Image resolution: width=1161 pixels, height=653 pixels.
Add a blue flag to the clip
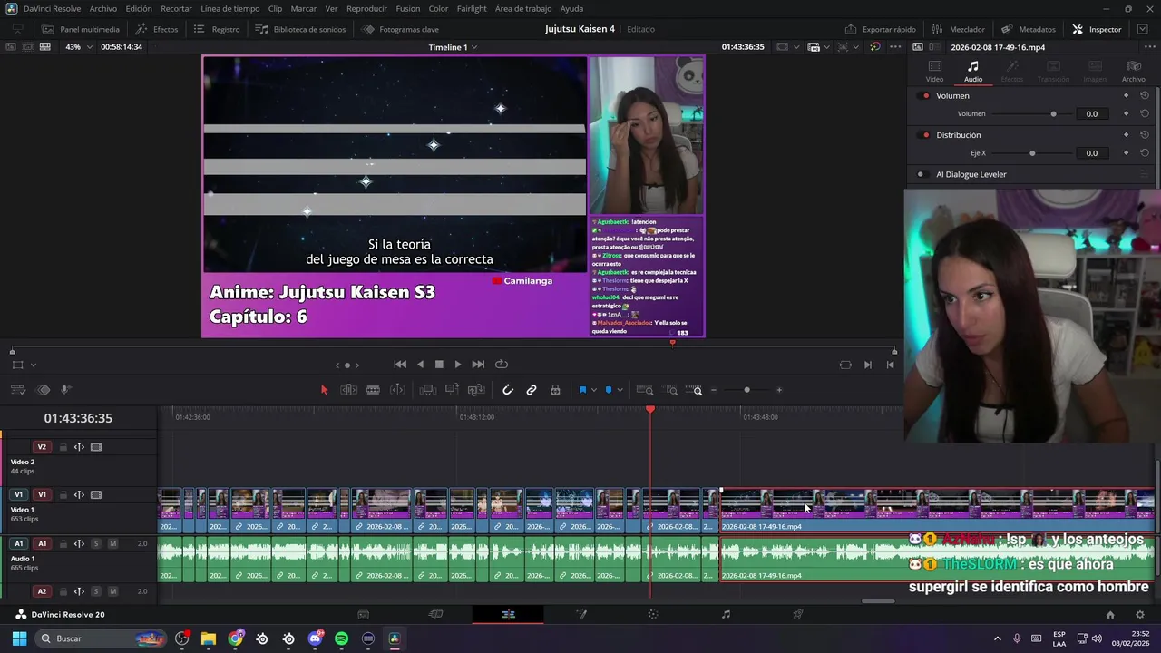click(x=582, y=390)
